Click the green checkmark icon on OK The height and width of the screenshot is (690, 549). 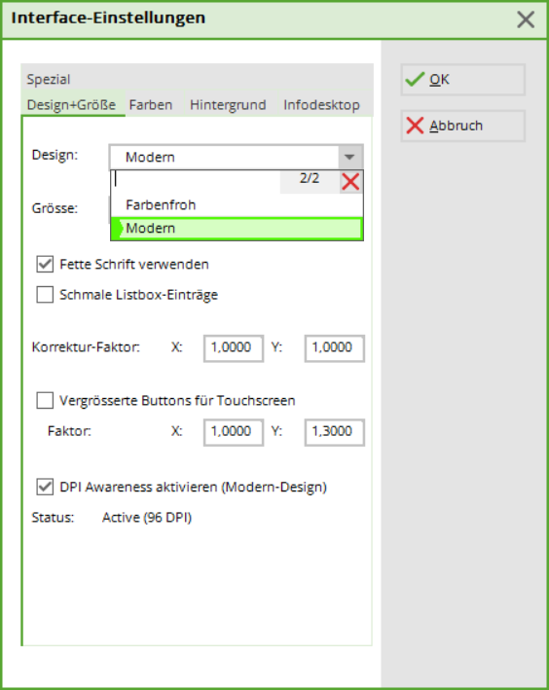pyautogui.click(x=415, y=79)
